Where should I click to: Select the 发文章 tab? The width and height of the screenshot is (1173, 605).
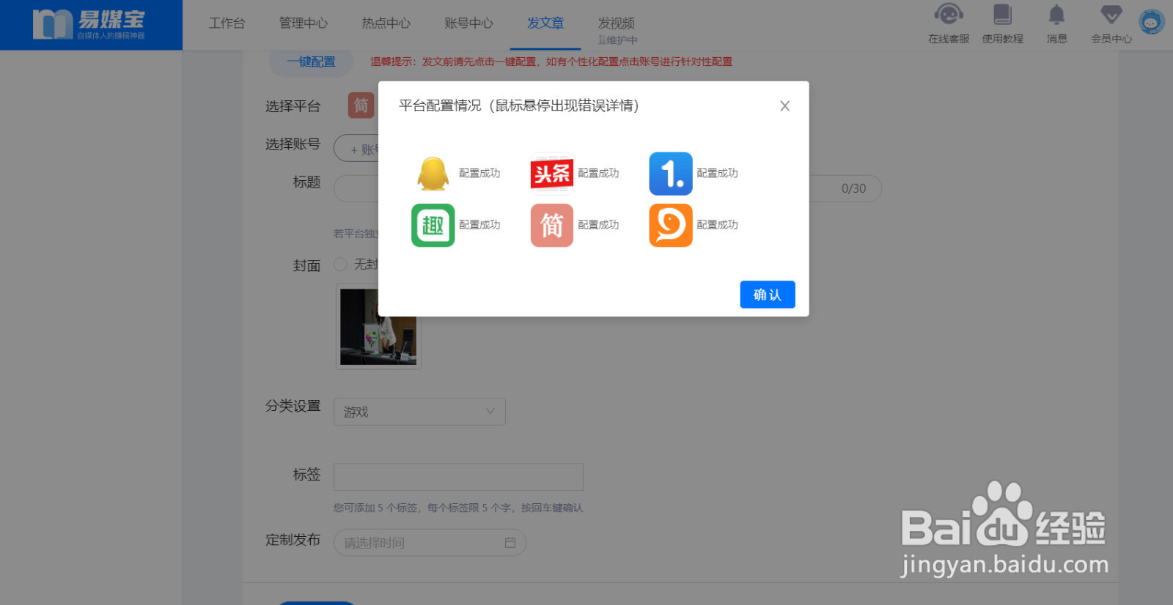(545, 23)
